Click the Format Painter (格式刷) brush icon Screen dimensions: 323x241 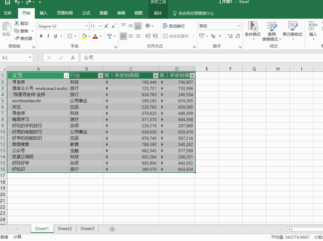(x=17, y=38)
